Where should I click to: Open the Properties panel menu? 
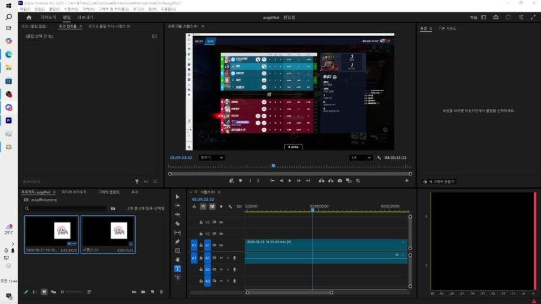(x=431, y=28)
